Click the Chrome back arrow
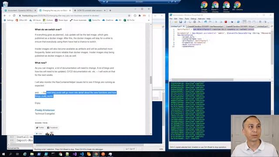This screenshot has height=157, width=279. [x=5, y=16]
